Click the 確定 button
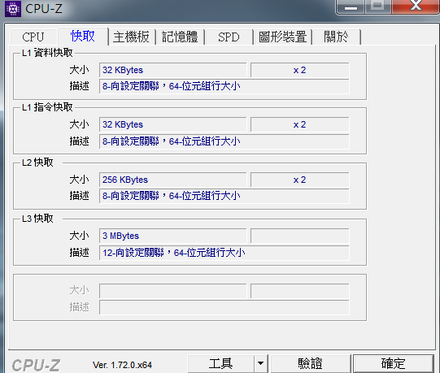 point(393,364)
